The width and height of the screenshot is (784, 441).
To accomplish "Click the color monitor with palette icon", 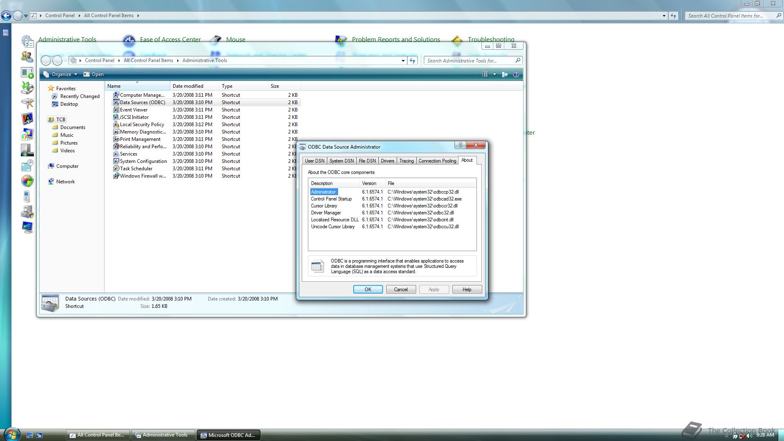I will click(27, 134).
